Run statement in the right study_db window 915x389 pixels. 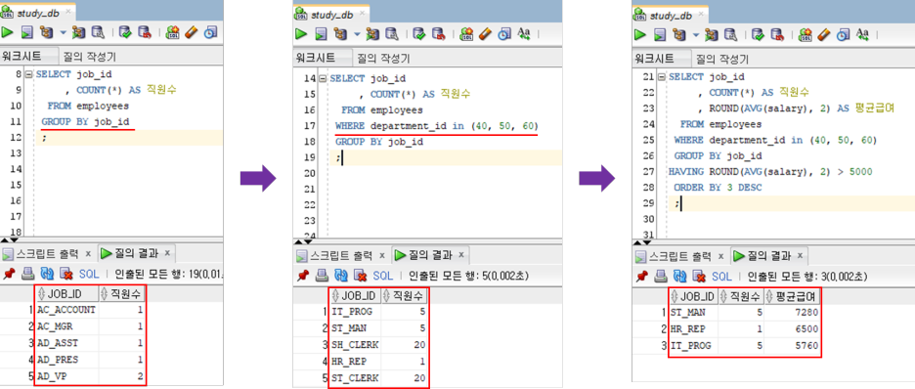640,34
